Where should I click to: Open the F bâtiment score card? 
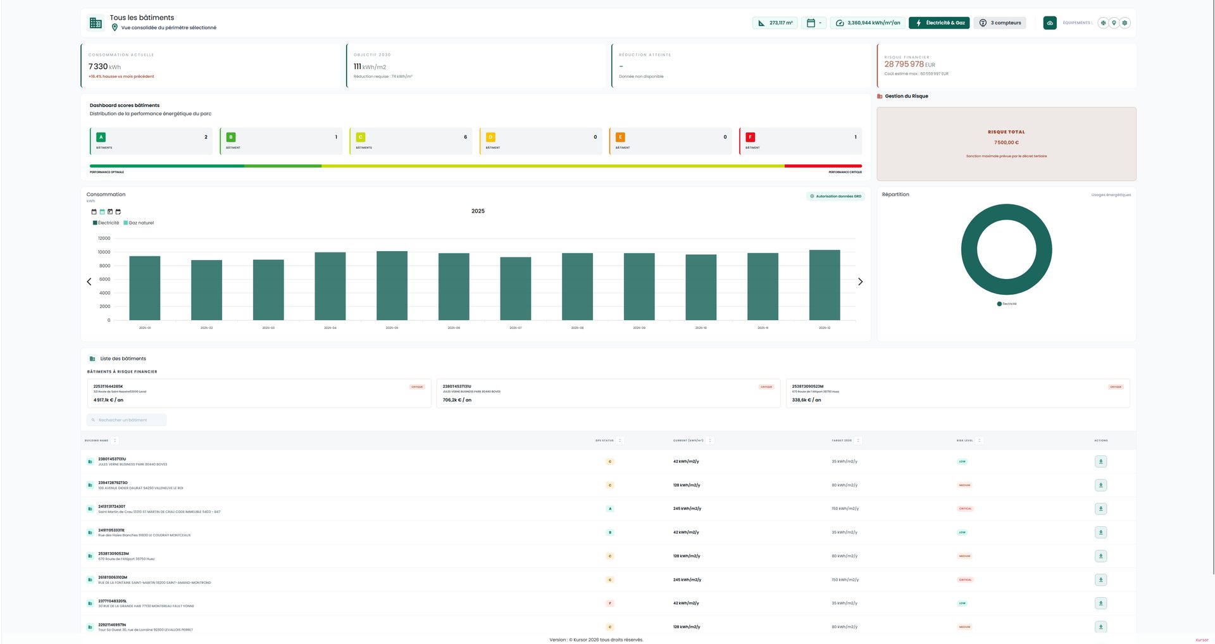(800, 141)
